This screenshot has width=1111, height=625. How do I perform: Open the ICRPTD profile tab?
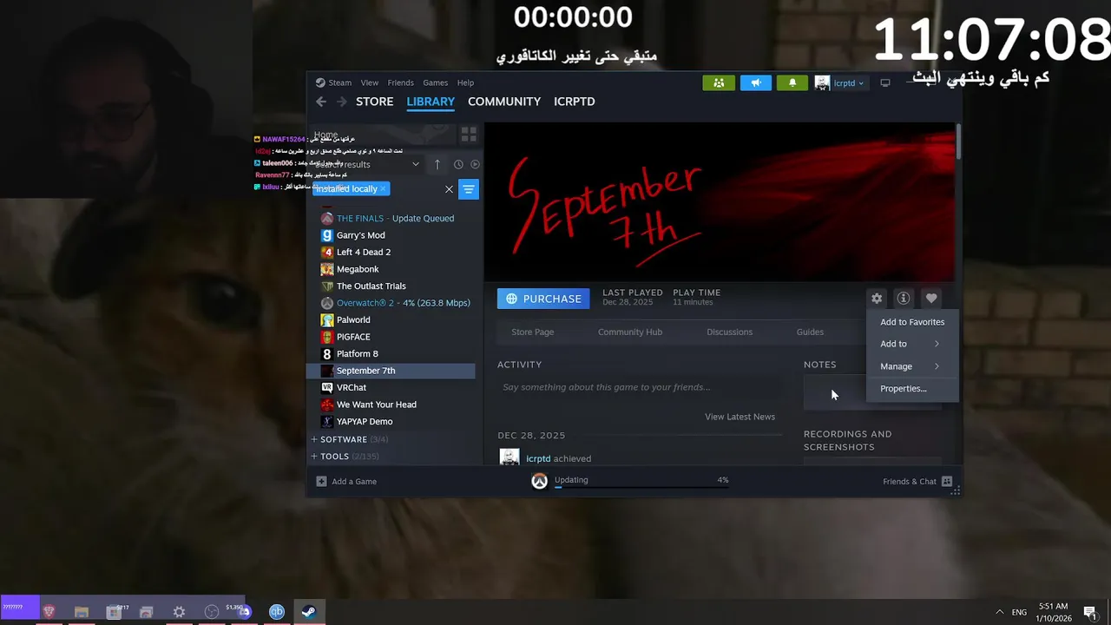[x=575, y=102]
